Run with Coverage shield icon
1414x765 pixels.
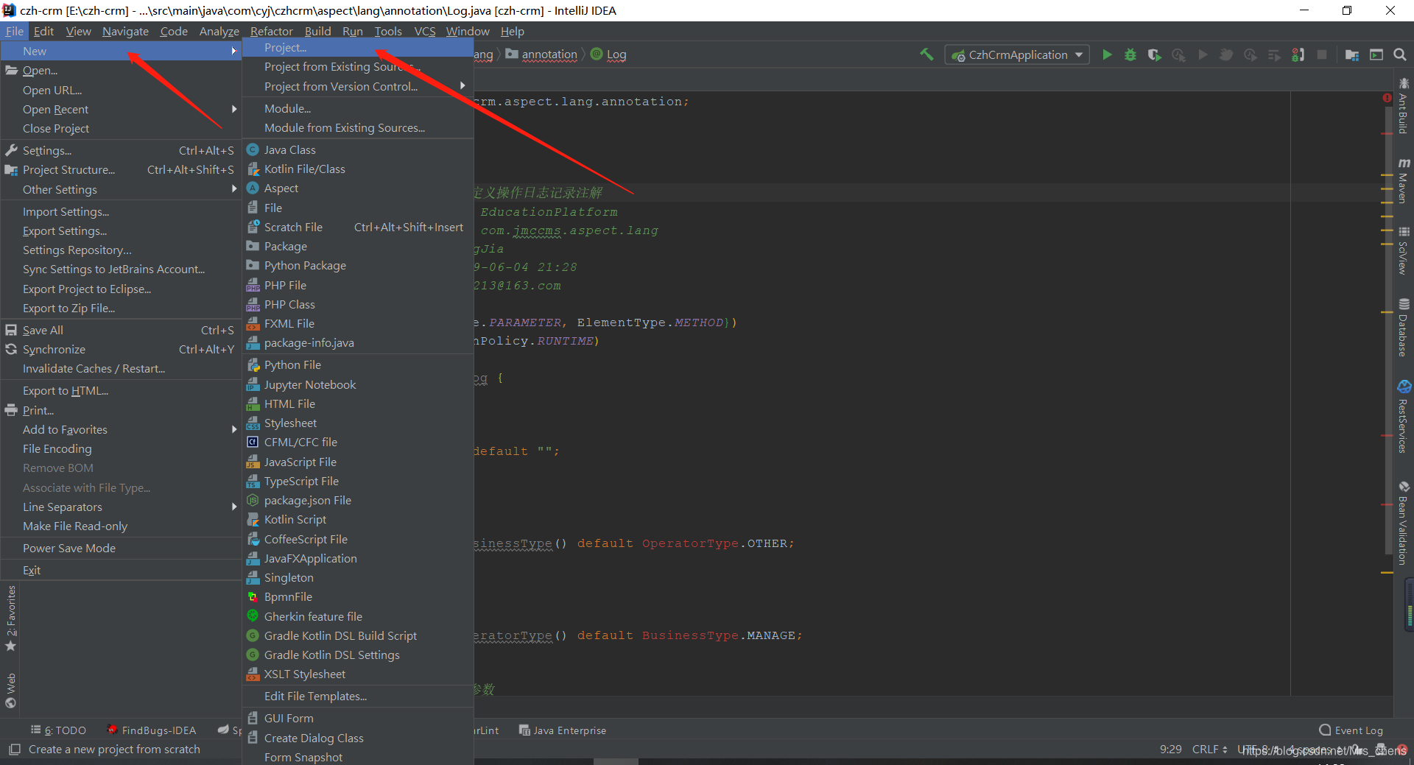tap(1154, 54)
